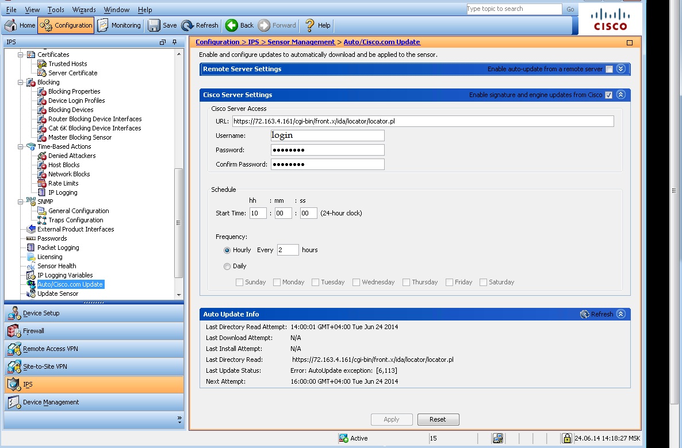Collapse the Certificates tree node
Screen dimensions: 682x448
coord(20,55)
